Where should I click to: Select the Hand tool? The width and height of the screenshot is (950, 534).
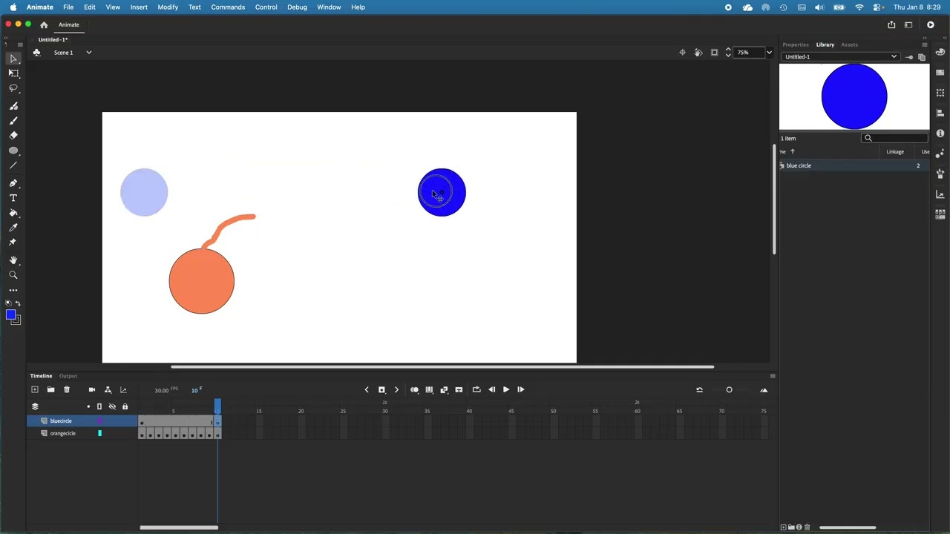coord(13,260)
